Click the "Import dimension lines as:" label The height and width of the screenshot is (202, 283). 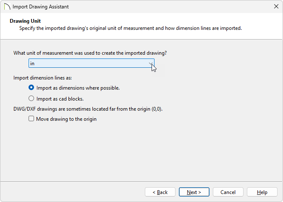point(42,78)
